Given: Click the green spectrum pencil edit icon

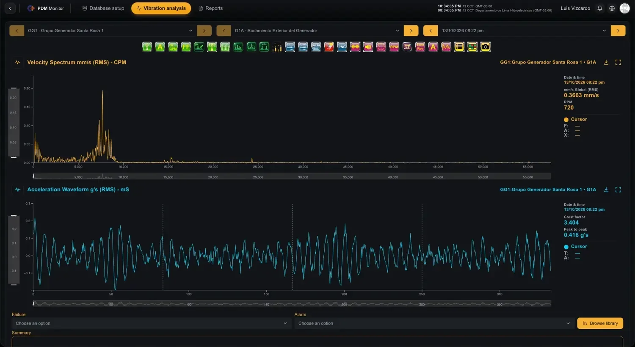Looking at the screenshot, I should [x=199, y=47].
